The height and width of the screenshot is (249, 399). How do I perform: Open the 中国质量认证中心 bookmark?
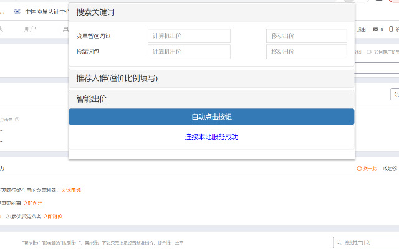41,12
